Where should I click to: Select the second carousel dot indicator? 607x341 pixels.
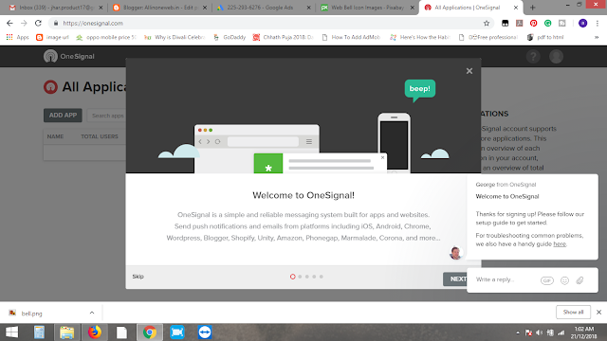click(x=300, y=277)
